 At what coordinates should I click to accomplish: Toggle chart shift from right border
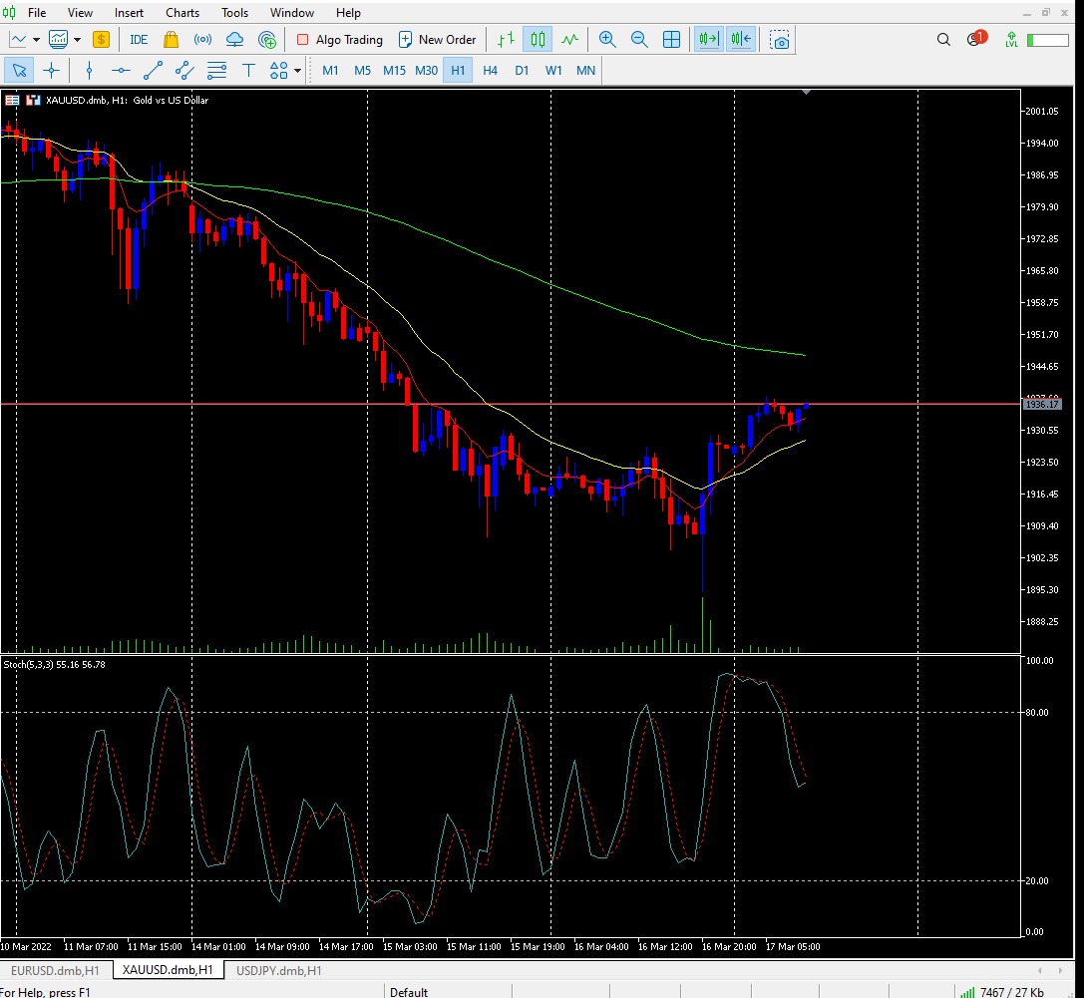(741, 40)
